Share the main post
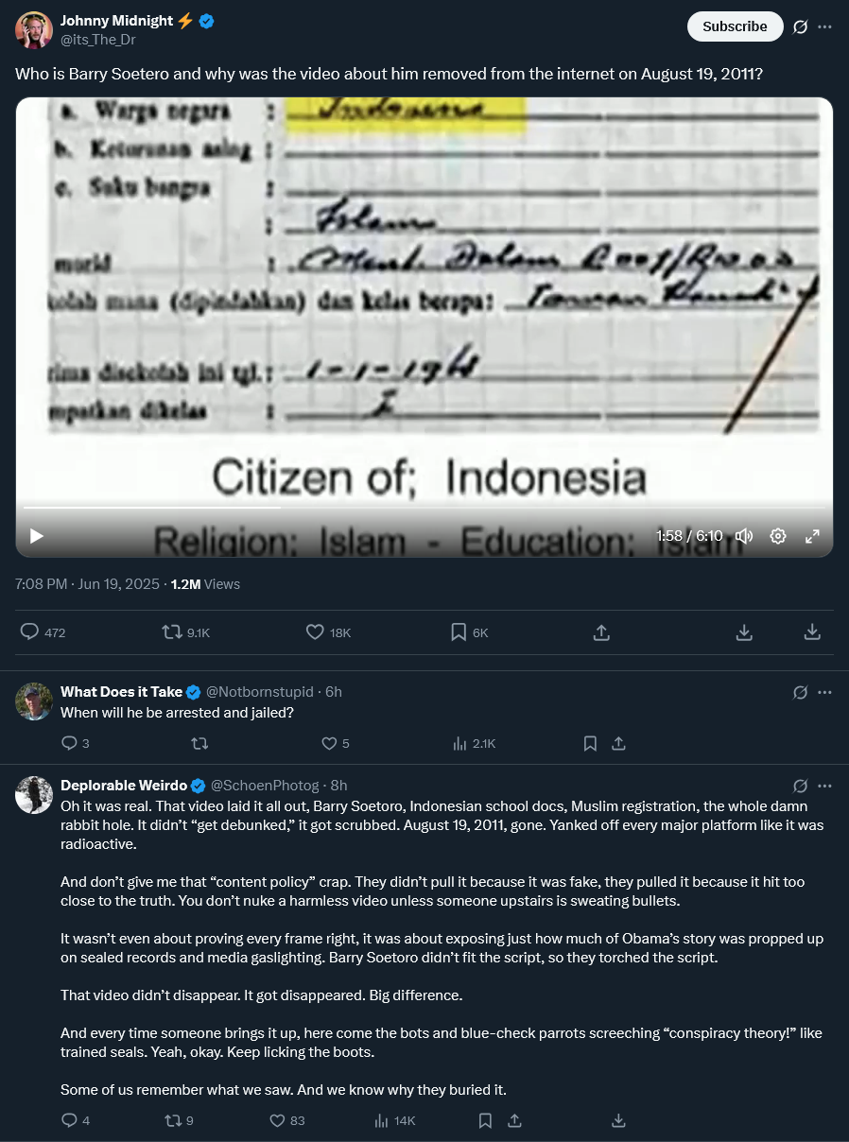The height and width of the screenshot is (1142, 849). [x=601, y=632]
